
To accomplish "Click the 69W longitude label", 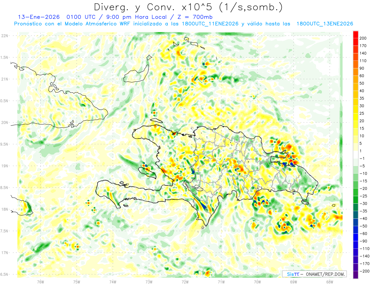I will click(x=293, y=282).
